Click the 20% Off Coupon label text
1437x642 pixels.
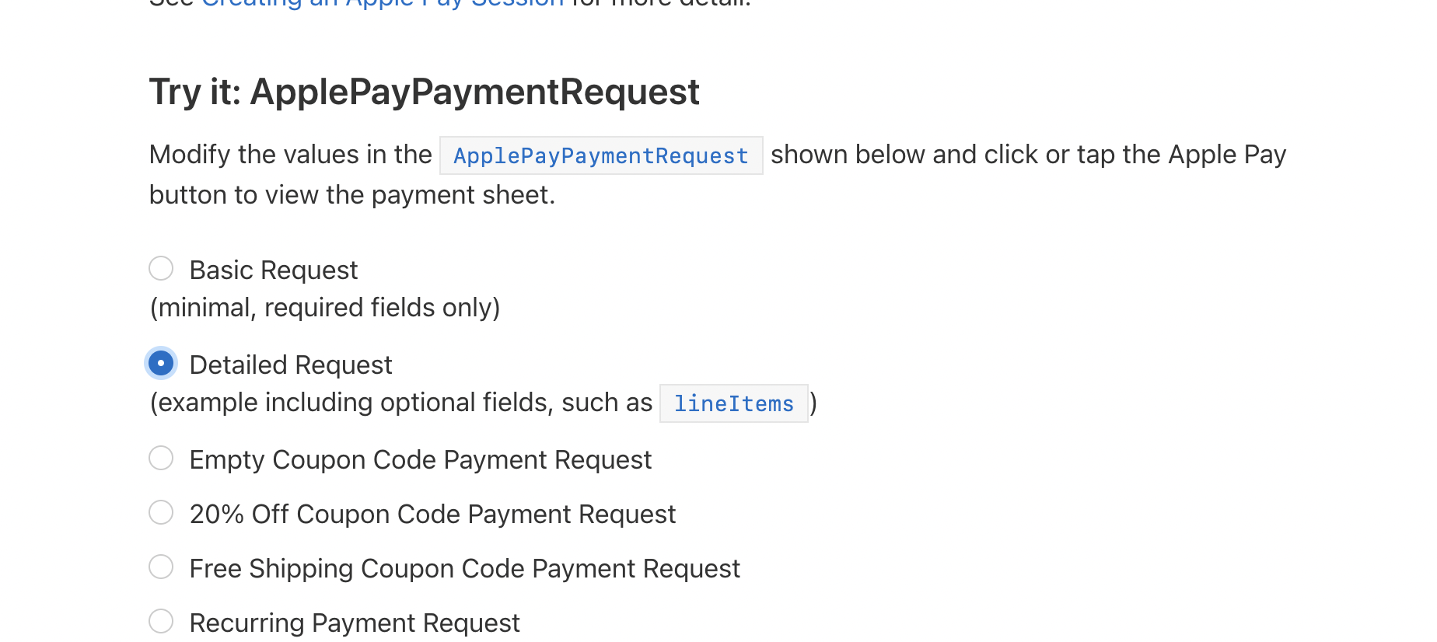(432, 513)
